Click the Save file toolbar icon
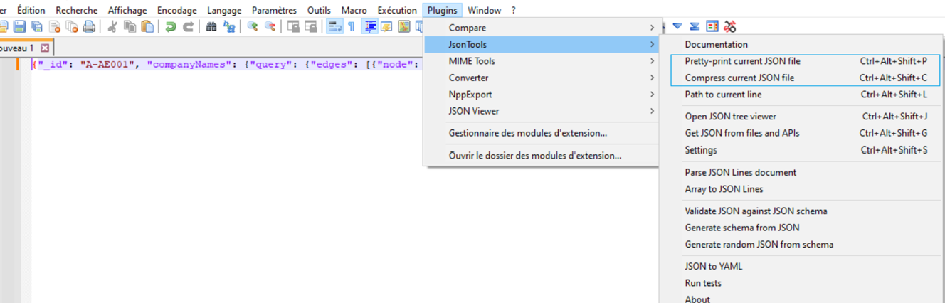945x303 pixels. tap(20, 27)
